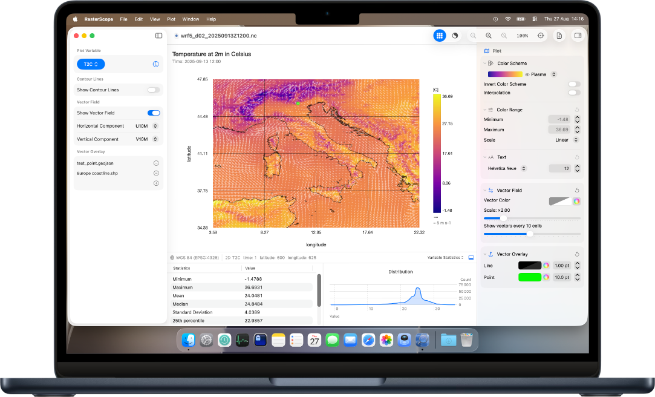The width and height of the screenshot is (655, 397).
Task: Click the Maximum value field 36.69
Action: (x=559, y=130)
